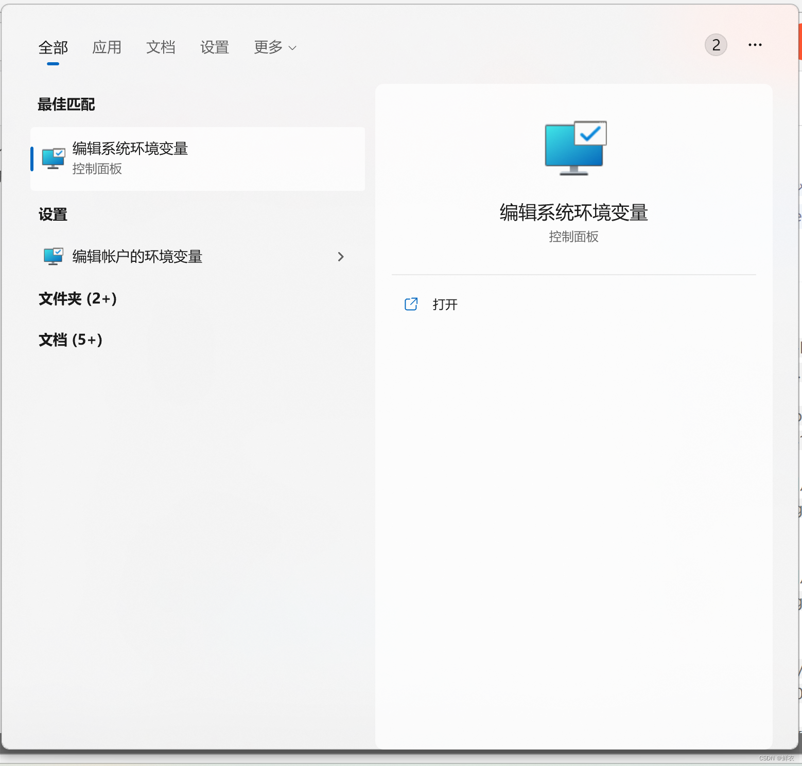Click 打开 to launch environment variables

445,304
